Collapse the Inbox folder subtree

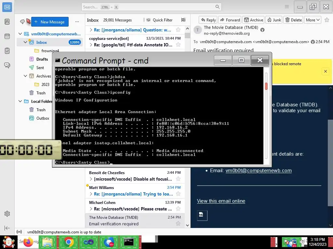coord(25,42)
